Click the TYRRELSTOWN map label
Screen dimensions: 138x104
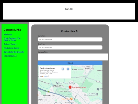pyautogui.click(x=77, y=70)
